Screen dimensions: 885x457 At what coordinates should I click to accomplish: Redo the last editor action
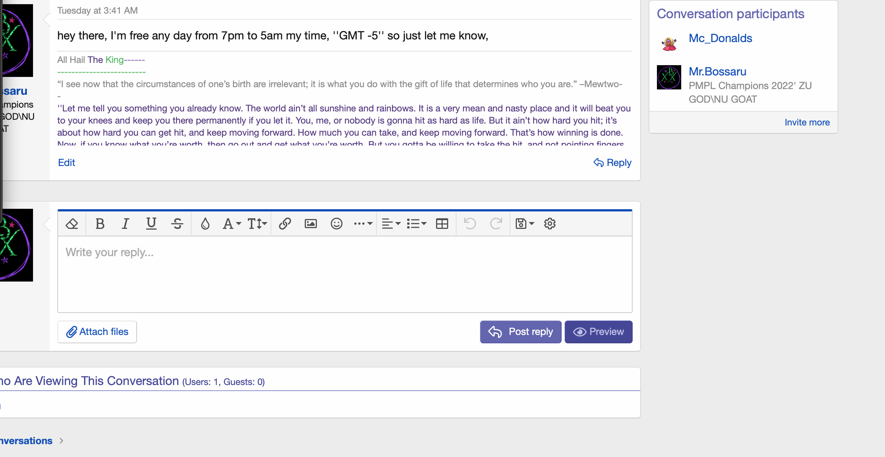(496, 224)
